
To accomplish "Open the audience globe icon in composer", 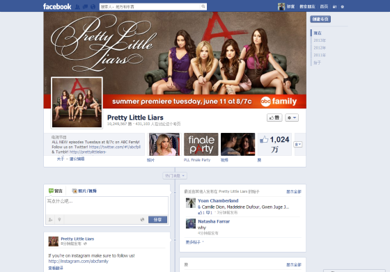I will point(142,220).
